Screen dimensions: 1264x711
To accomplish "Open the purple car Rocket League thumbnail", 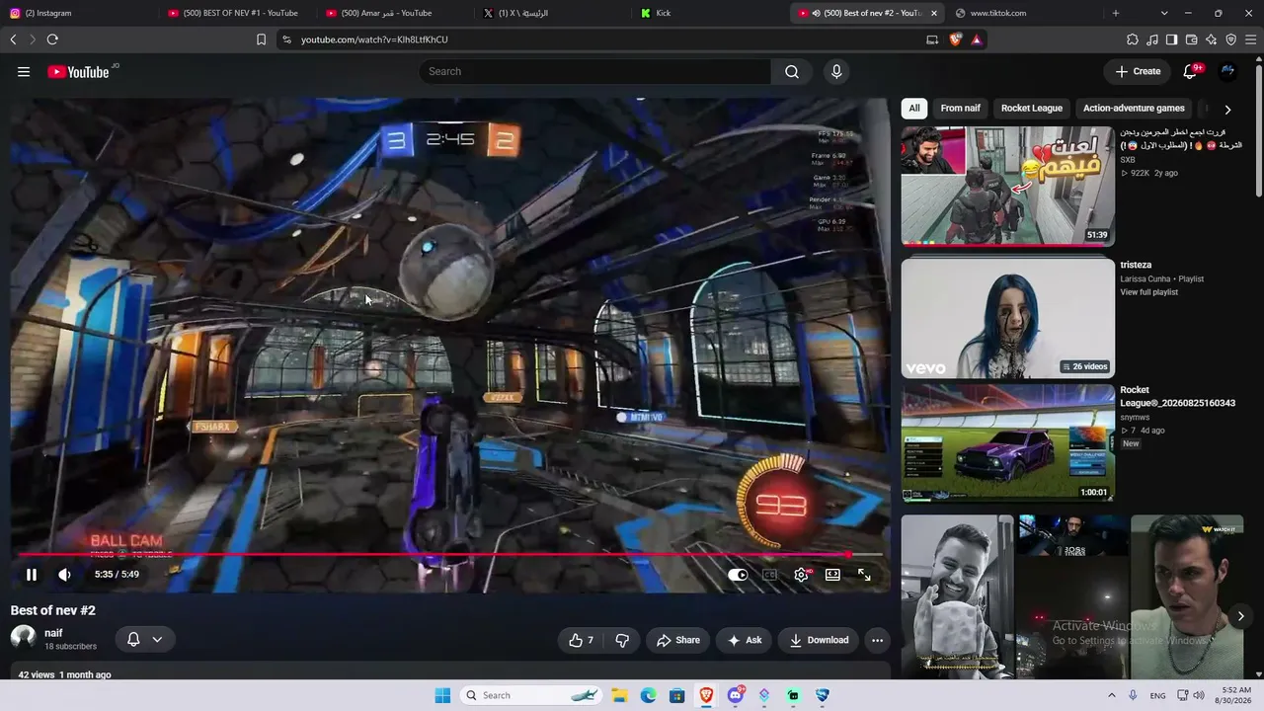I will tap(1007, 442).
